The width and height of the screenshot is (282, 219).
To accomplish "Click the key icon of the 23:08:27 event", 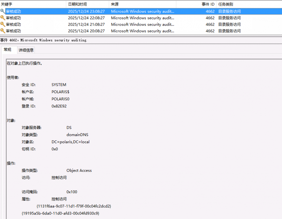I will coord(3,11).
